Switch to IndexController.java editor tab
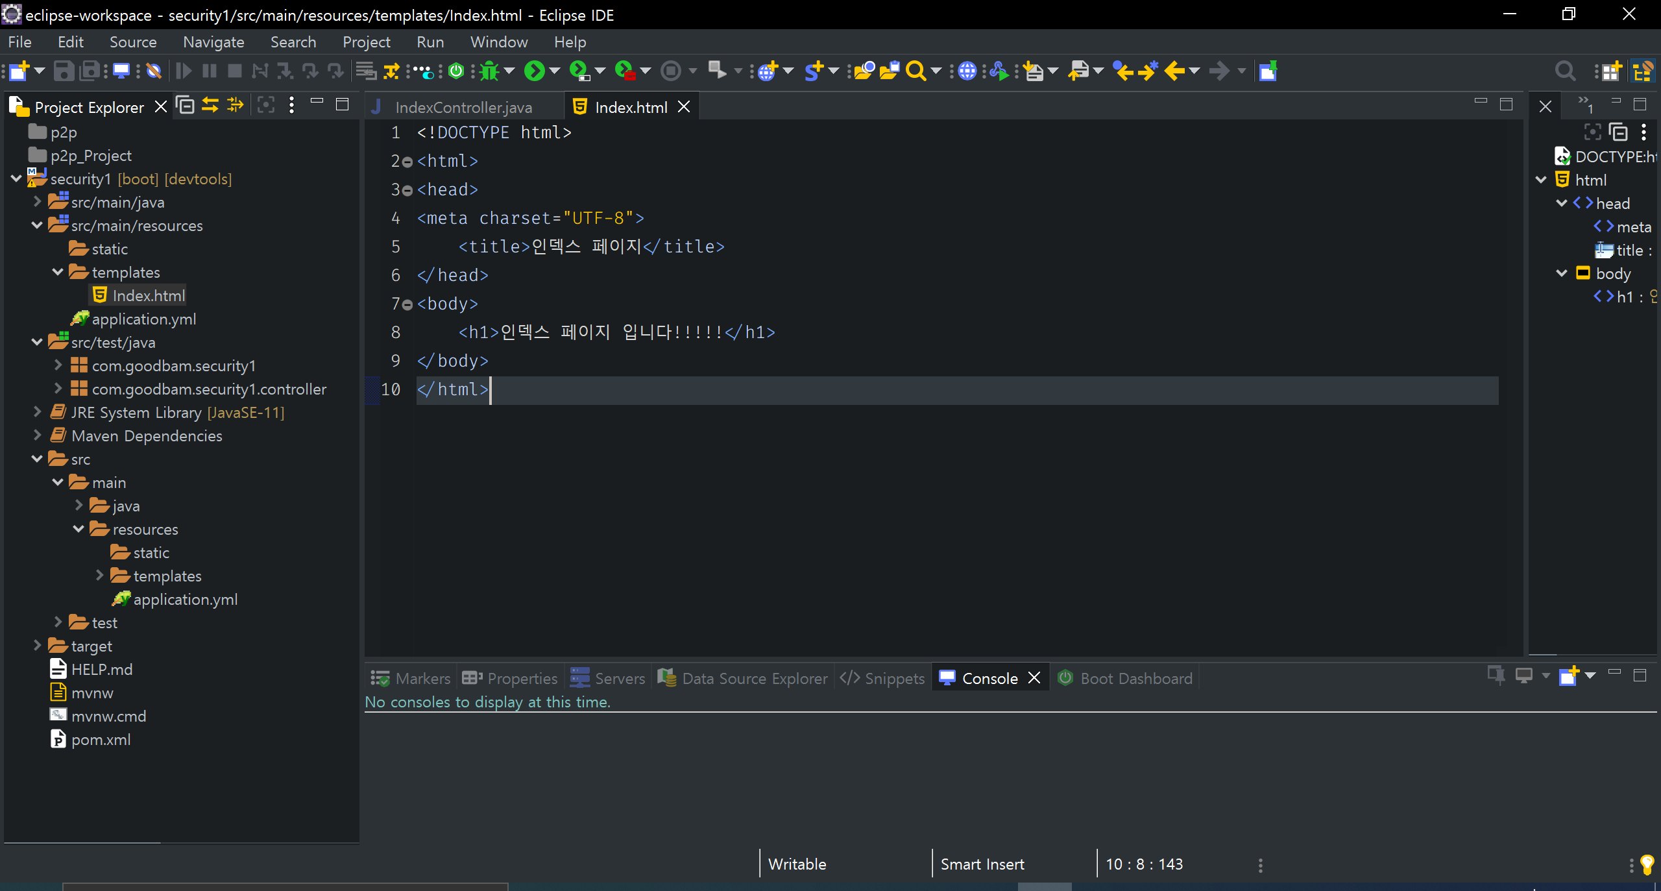This screenshot has width=1661, height=891. [x=463, y=107]
